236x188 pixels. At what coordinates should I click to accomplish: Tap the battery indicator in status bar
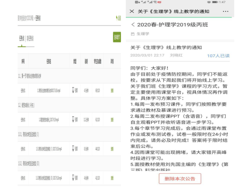pos(215,2)
